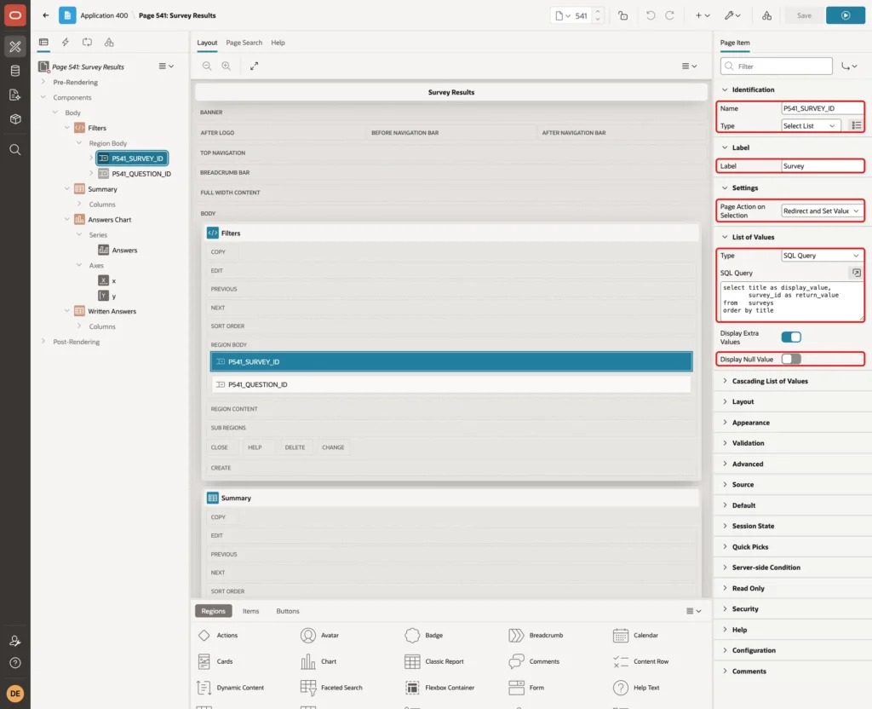Click the Label field containing Survey
Screen dimensions: 872x709
(x=822, y=166)
